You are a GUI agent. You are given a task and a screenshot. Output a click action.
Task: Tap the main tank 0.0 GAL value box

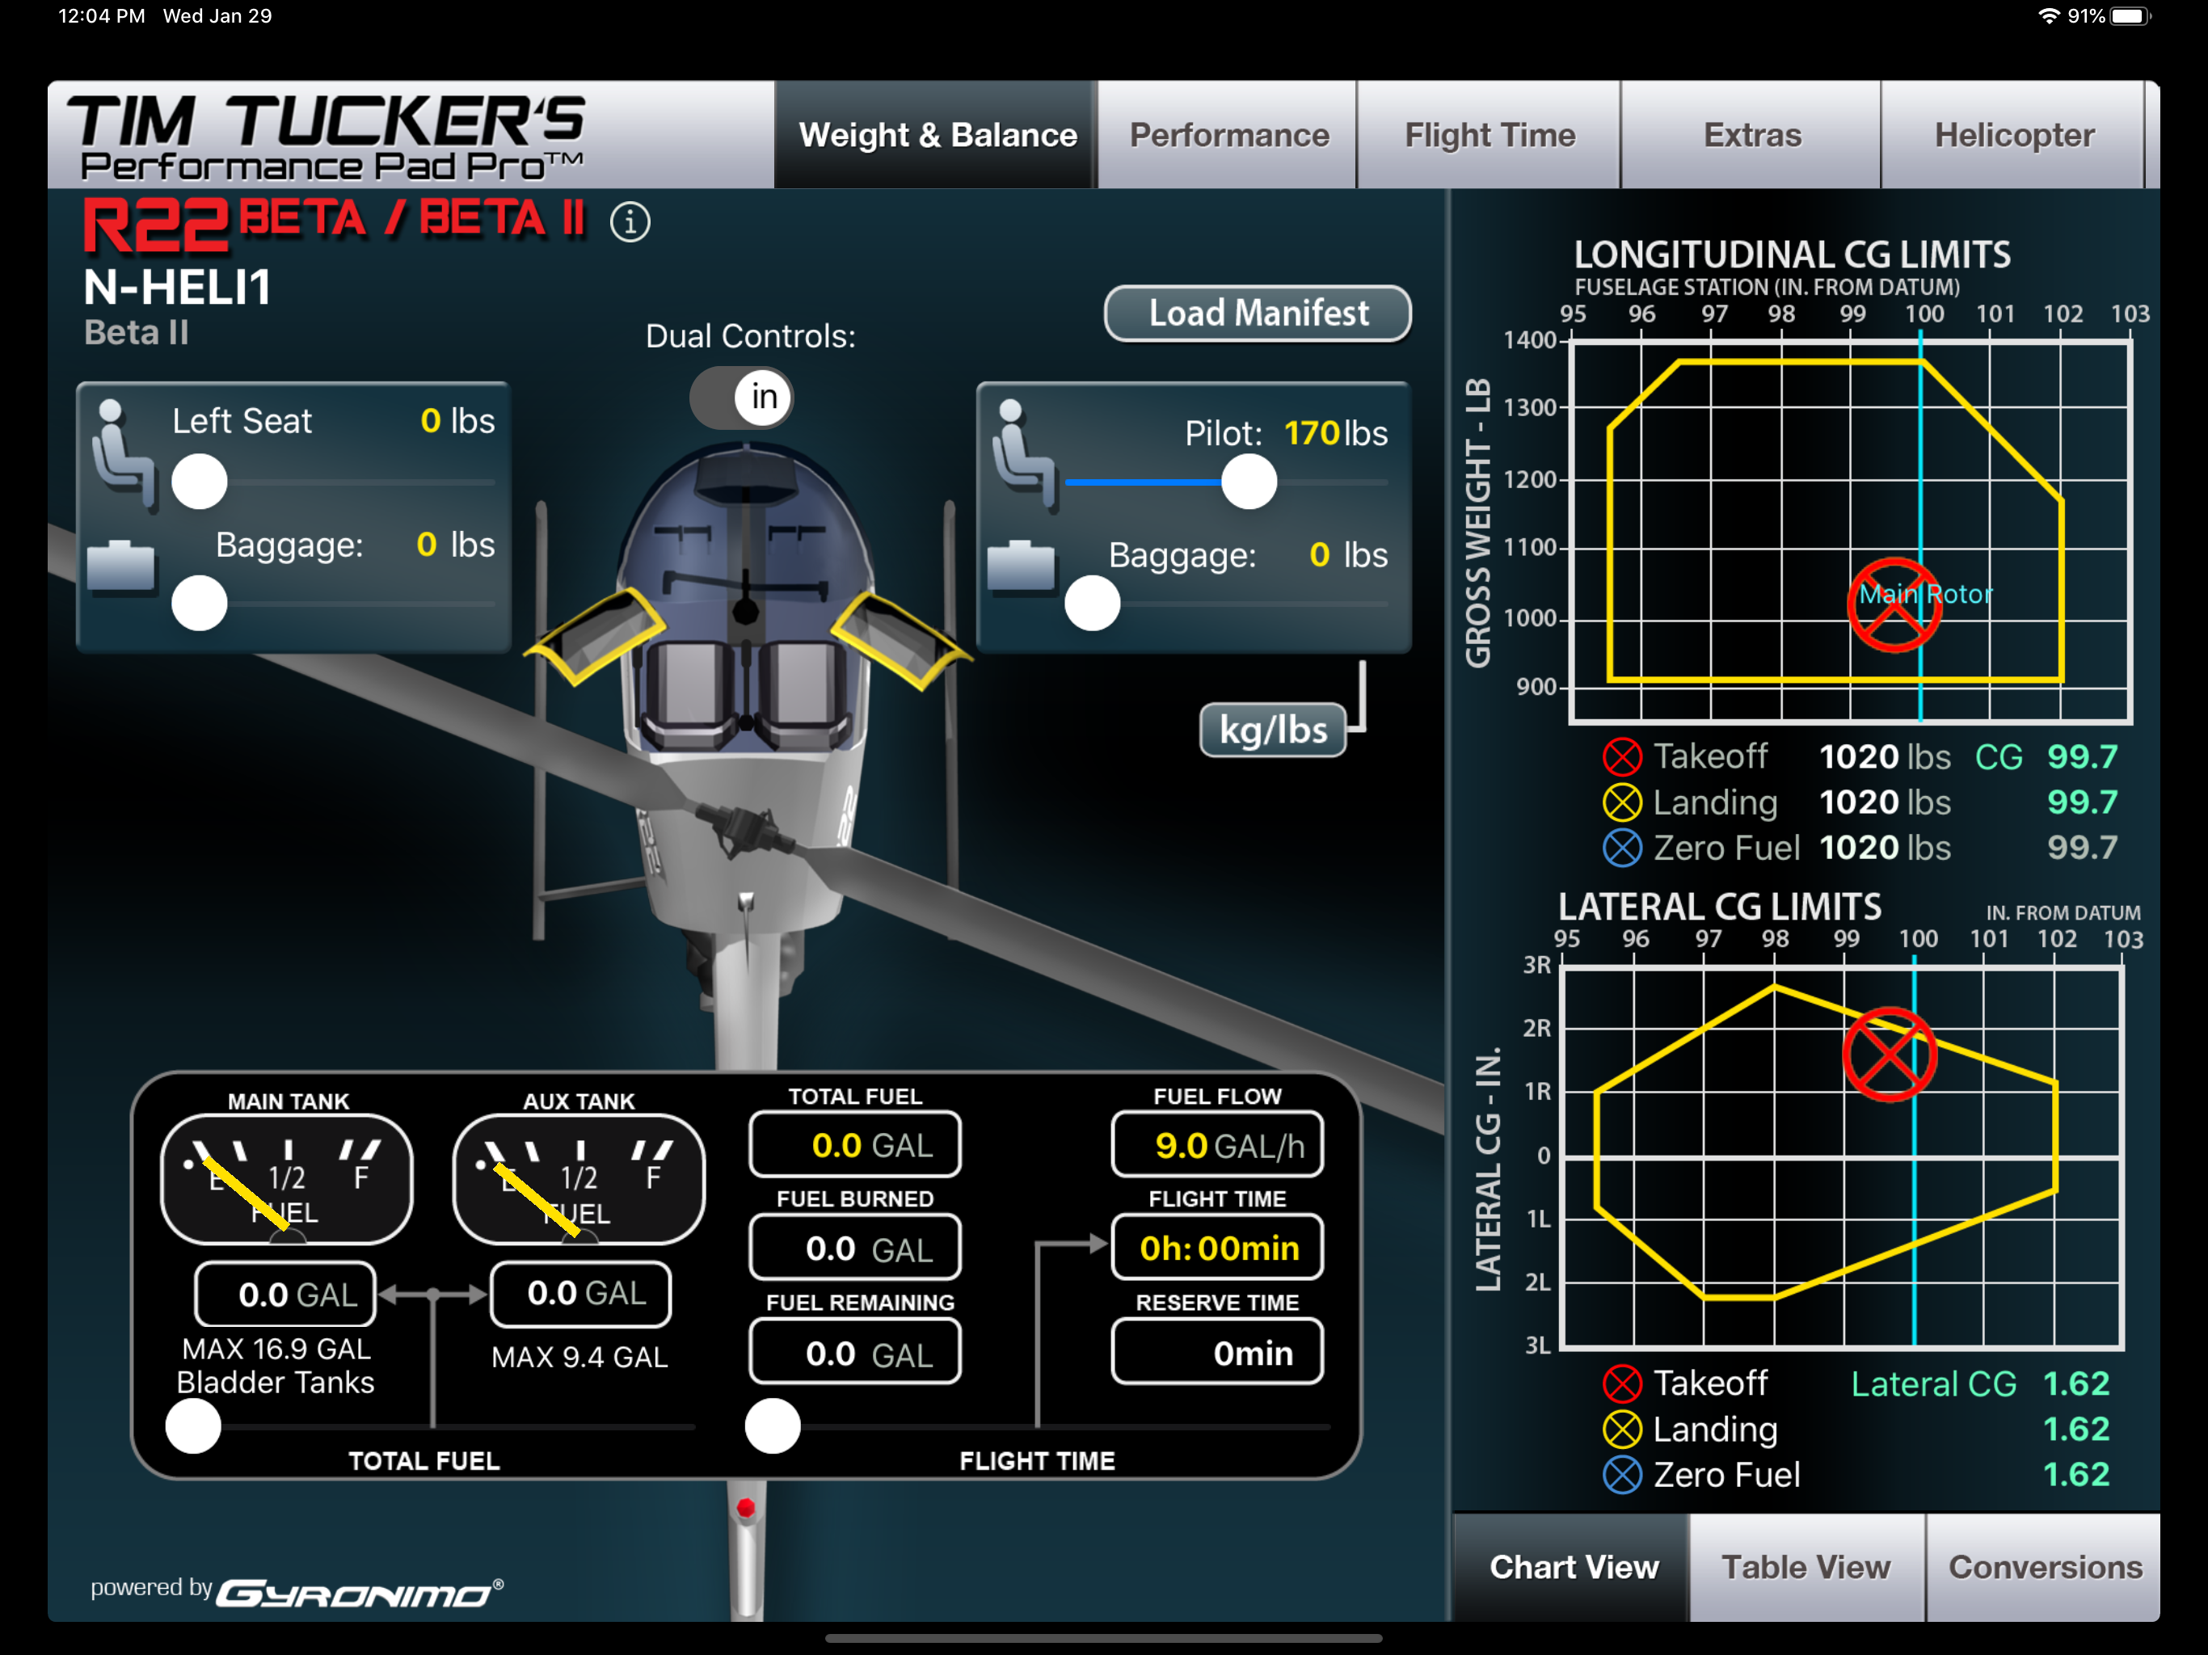click(x=285, y=1295)
